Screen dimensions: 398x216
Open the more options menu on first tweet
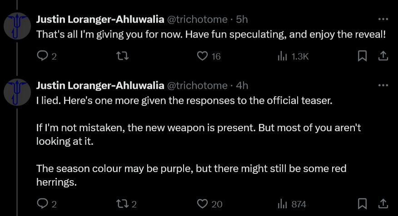point(383,20)
